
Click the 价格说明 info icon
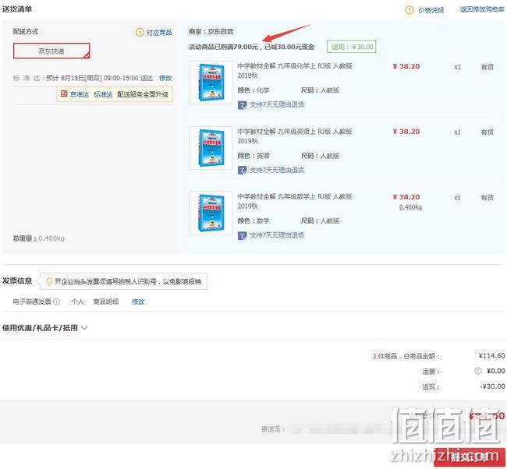point(409,10)
